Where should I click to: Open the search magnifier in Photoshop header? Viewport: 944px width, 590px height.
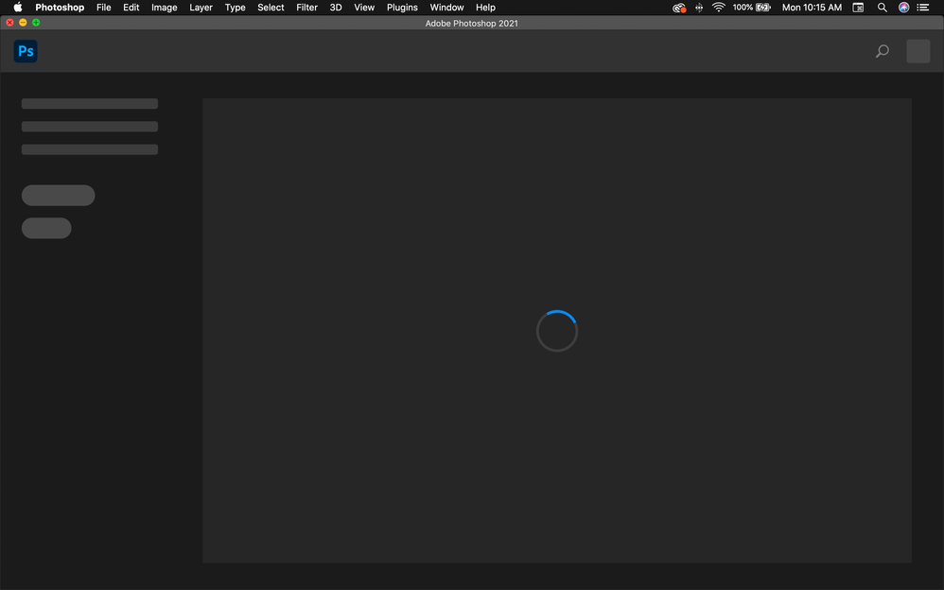click(882, 51)
